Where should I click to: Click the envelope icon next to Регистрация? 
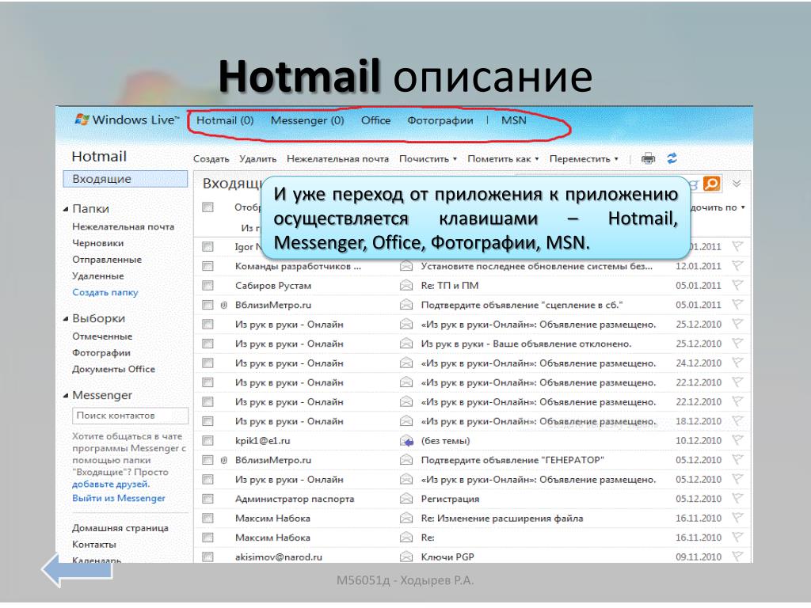[406, 499]
